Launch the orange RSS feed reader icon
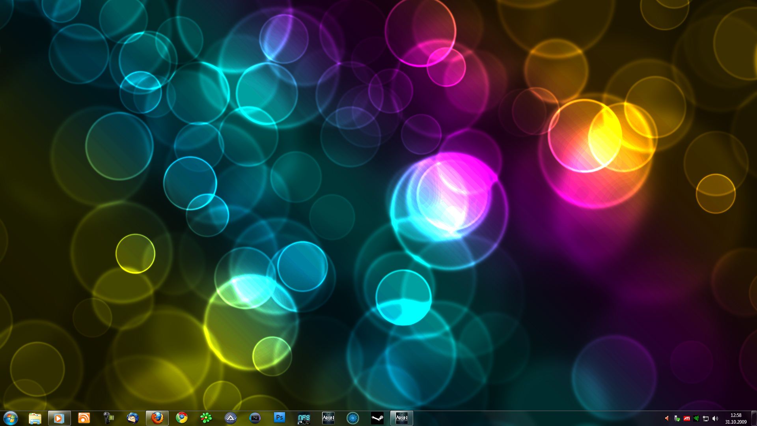 pos(84,418)
